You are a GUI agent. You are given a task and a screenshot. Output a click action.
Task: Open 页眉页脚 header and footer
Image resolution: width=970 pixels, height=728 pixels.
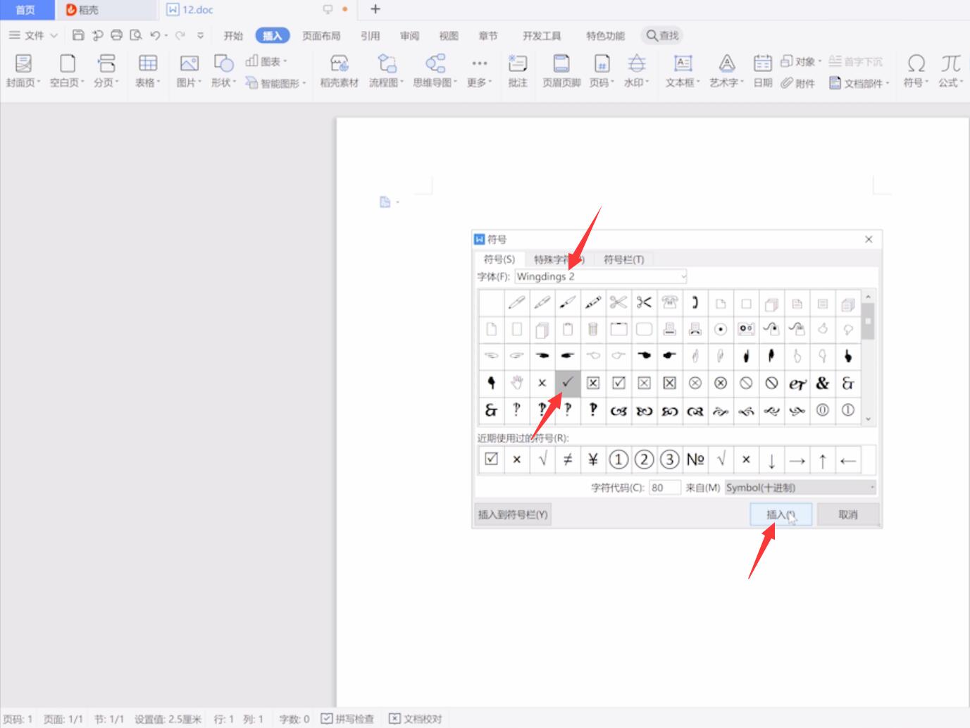click(561, 71)
